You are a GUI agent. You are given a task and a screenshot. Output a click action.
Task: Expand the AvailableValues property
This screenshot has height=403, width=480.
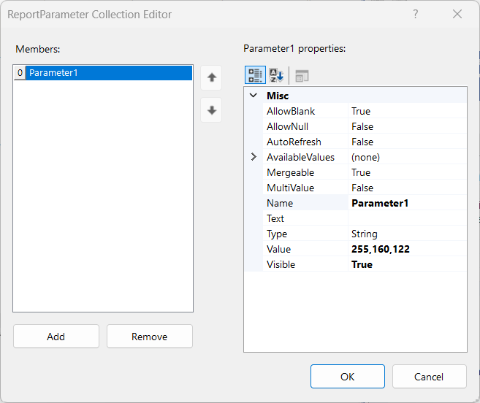pos(254,157)
